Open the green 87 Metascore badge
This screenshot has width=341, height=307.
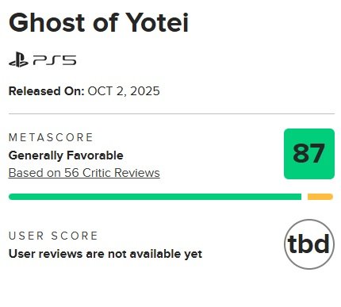309,154
